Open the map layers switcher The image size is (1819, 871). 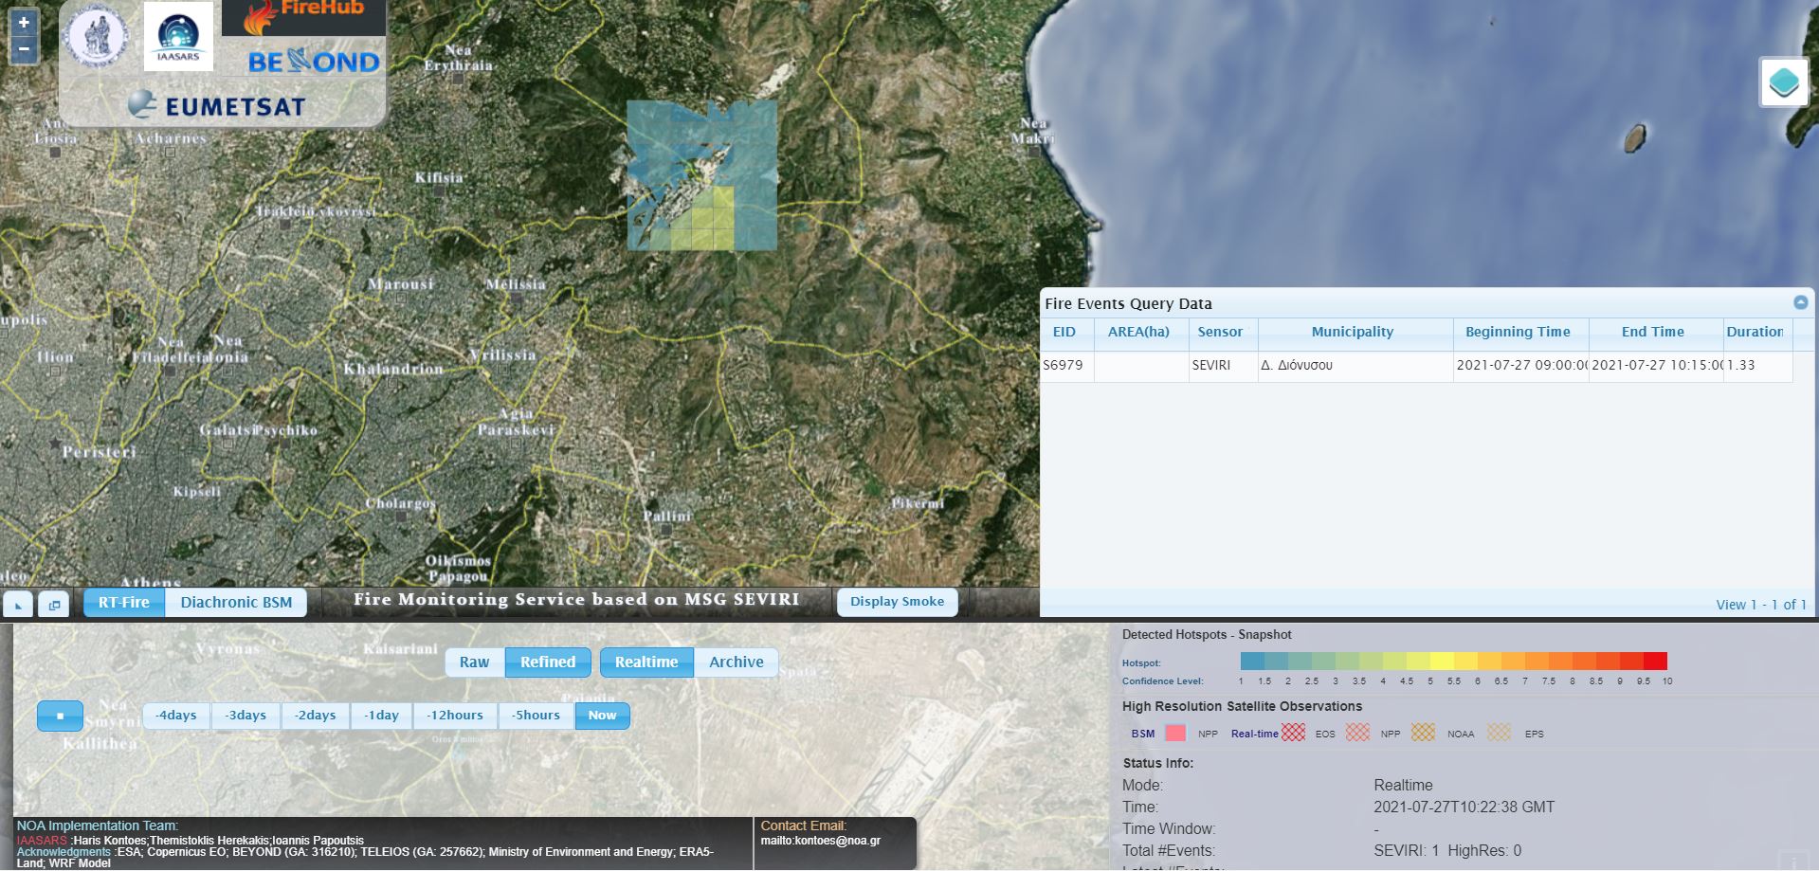click(1783, 82)
